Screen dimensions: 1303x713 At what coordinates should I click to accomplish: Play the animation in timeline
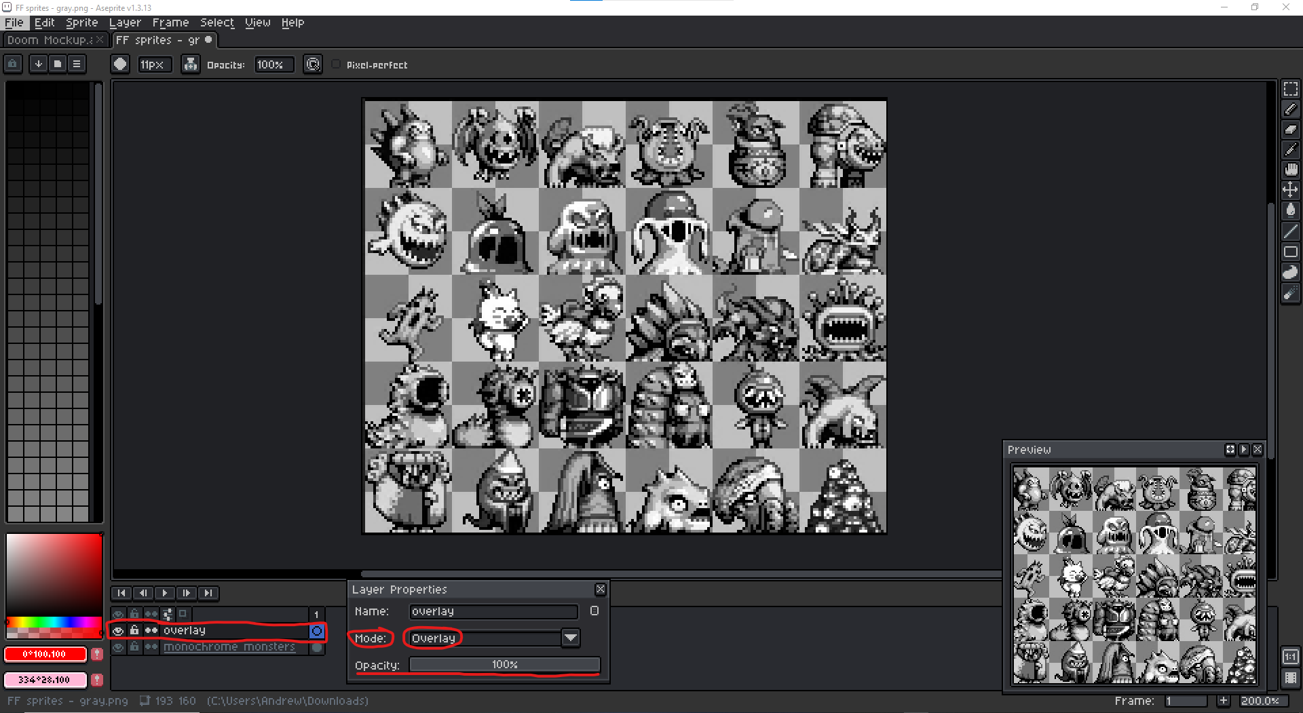tap(165, 593)
